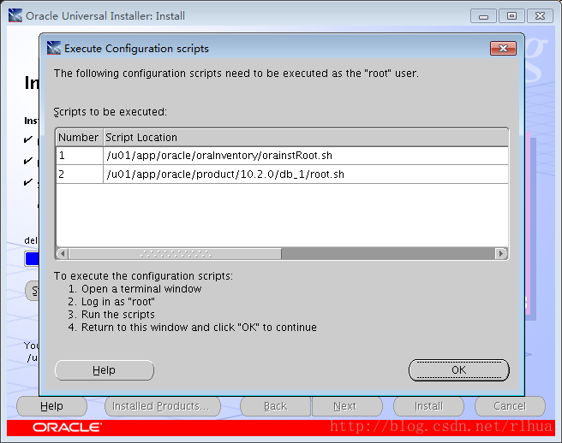Select the db_1/root.sh script location row

click(x=306, y=174)
